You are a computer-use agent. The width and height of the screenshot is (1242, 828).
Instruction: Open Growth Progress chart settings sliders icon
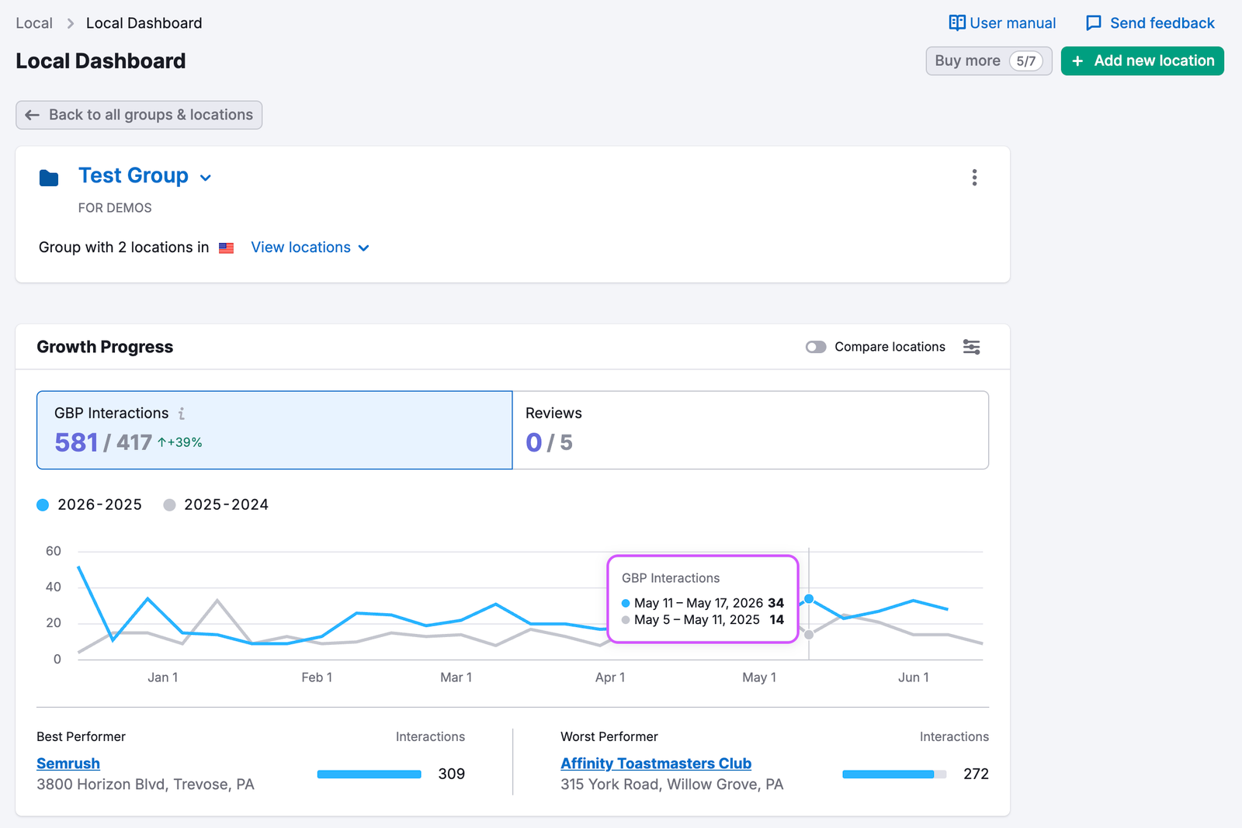[x=971, y=347]
